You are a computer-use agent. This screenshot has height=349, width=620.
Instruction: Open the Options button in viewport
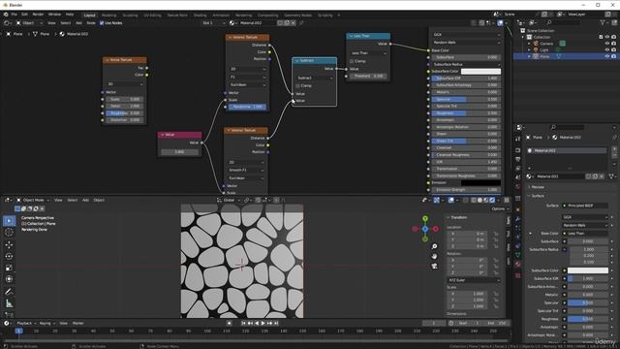[x=499, y=209]
